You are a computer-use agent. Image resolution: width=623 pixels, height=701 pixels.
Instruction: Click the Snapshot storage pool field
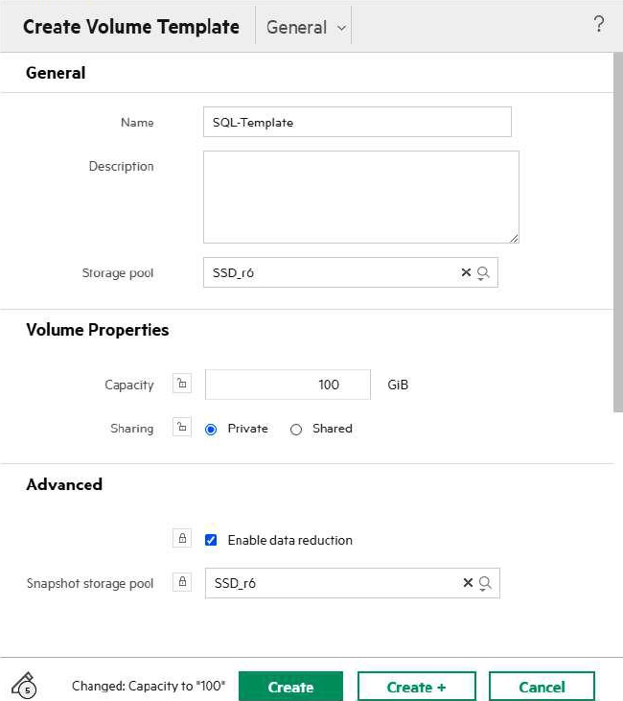point(352,583)
